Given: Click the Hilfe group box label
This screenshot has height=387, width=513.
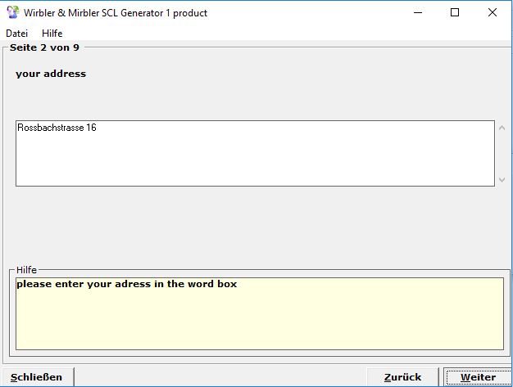Looking at the screenshot, I should coord(26,270).
